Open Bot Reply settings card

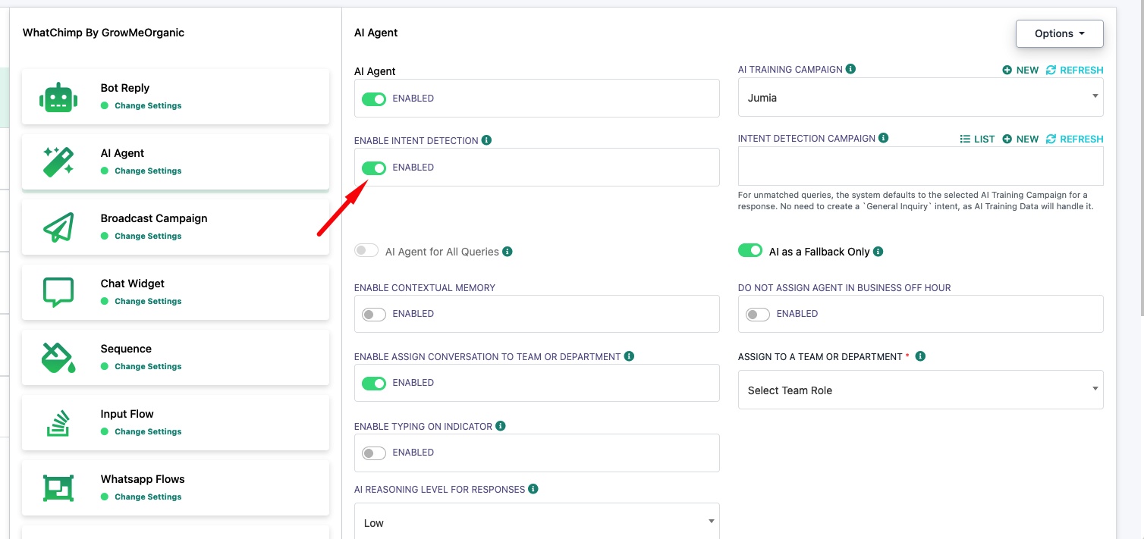pos(175,97)
